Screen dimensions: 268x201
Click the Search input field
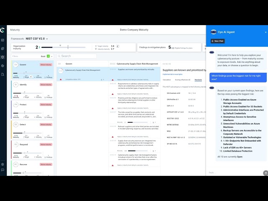click(77, 56)
